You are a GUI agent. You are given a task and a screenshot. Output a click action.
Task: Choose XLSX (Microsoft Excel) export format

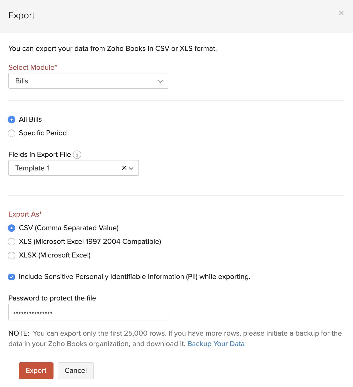[x=12, y=255]
